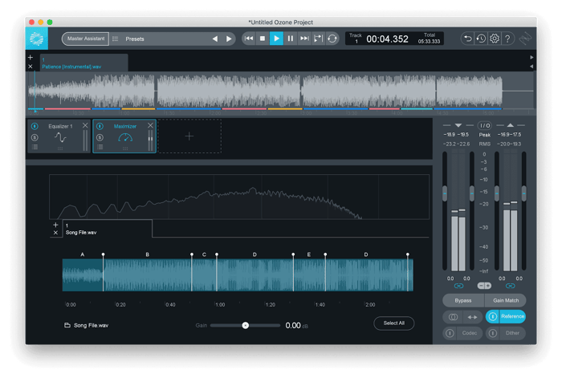
Task: Open the Song File.wav folder icon
Action: tap(67, 325)
